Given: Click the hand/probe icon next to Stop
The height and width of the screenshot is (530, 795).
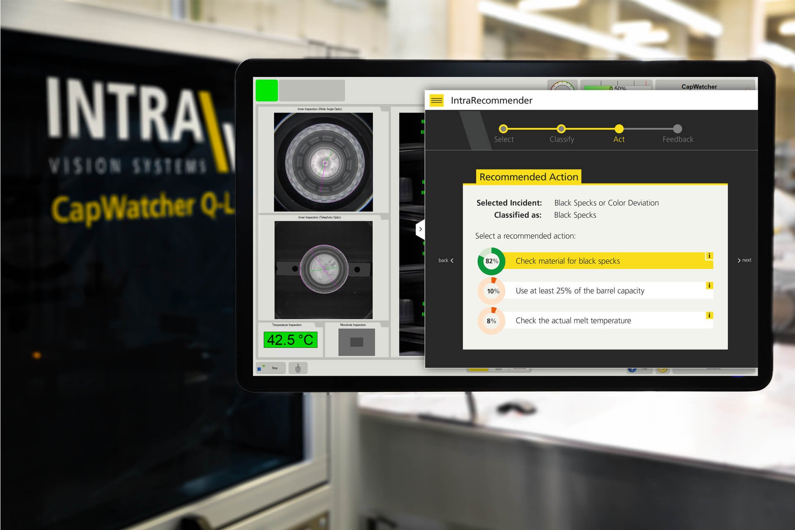Looking at the screenshot, I should tap(298, 368).
